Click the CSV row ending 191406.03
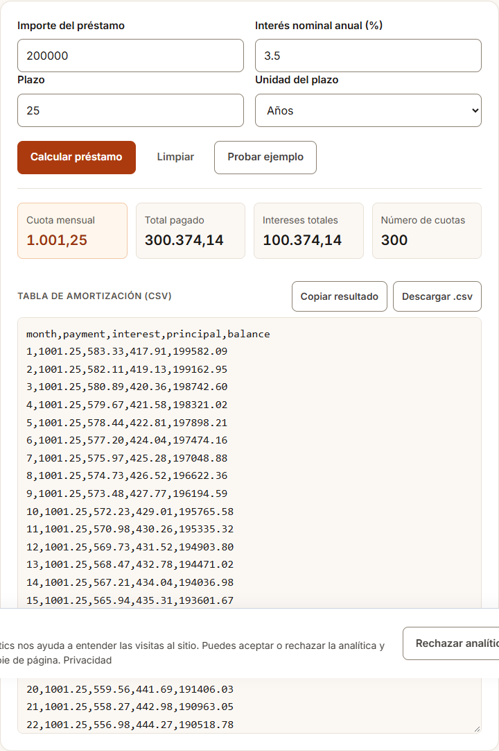The image size is (499, 751). pyautogui.click(x=130, y=689)
